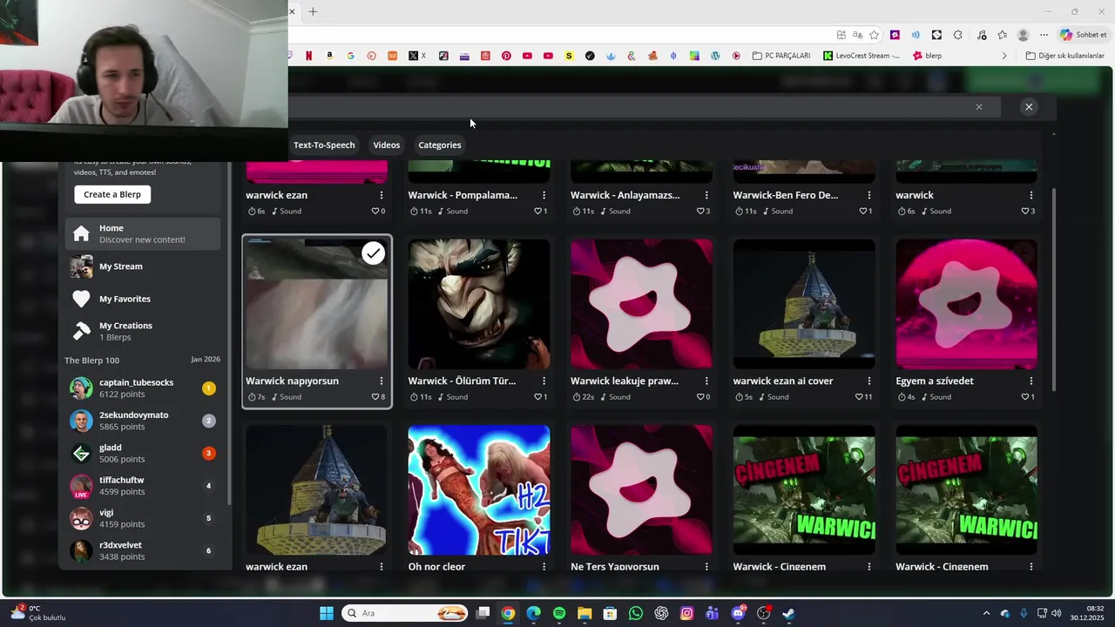1115x627 pixels.
Task: Clear the search field text
Action: point(979,106)
